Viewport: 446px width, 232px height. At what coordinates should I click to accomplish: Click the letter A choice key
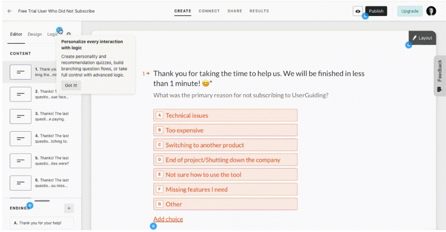(x=159, y=115)
